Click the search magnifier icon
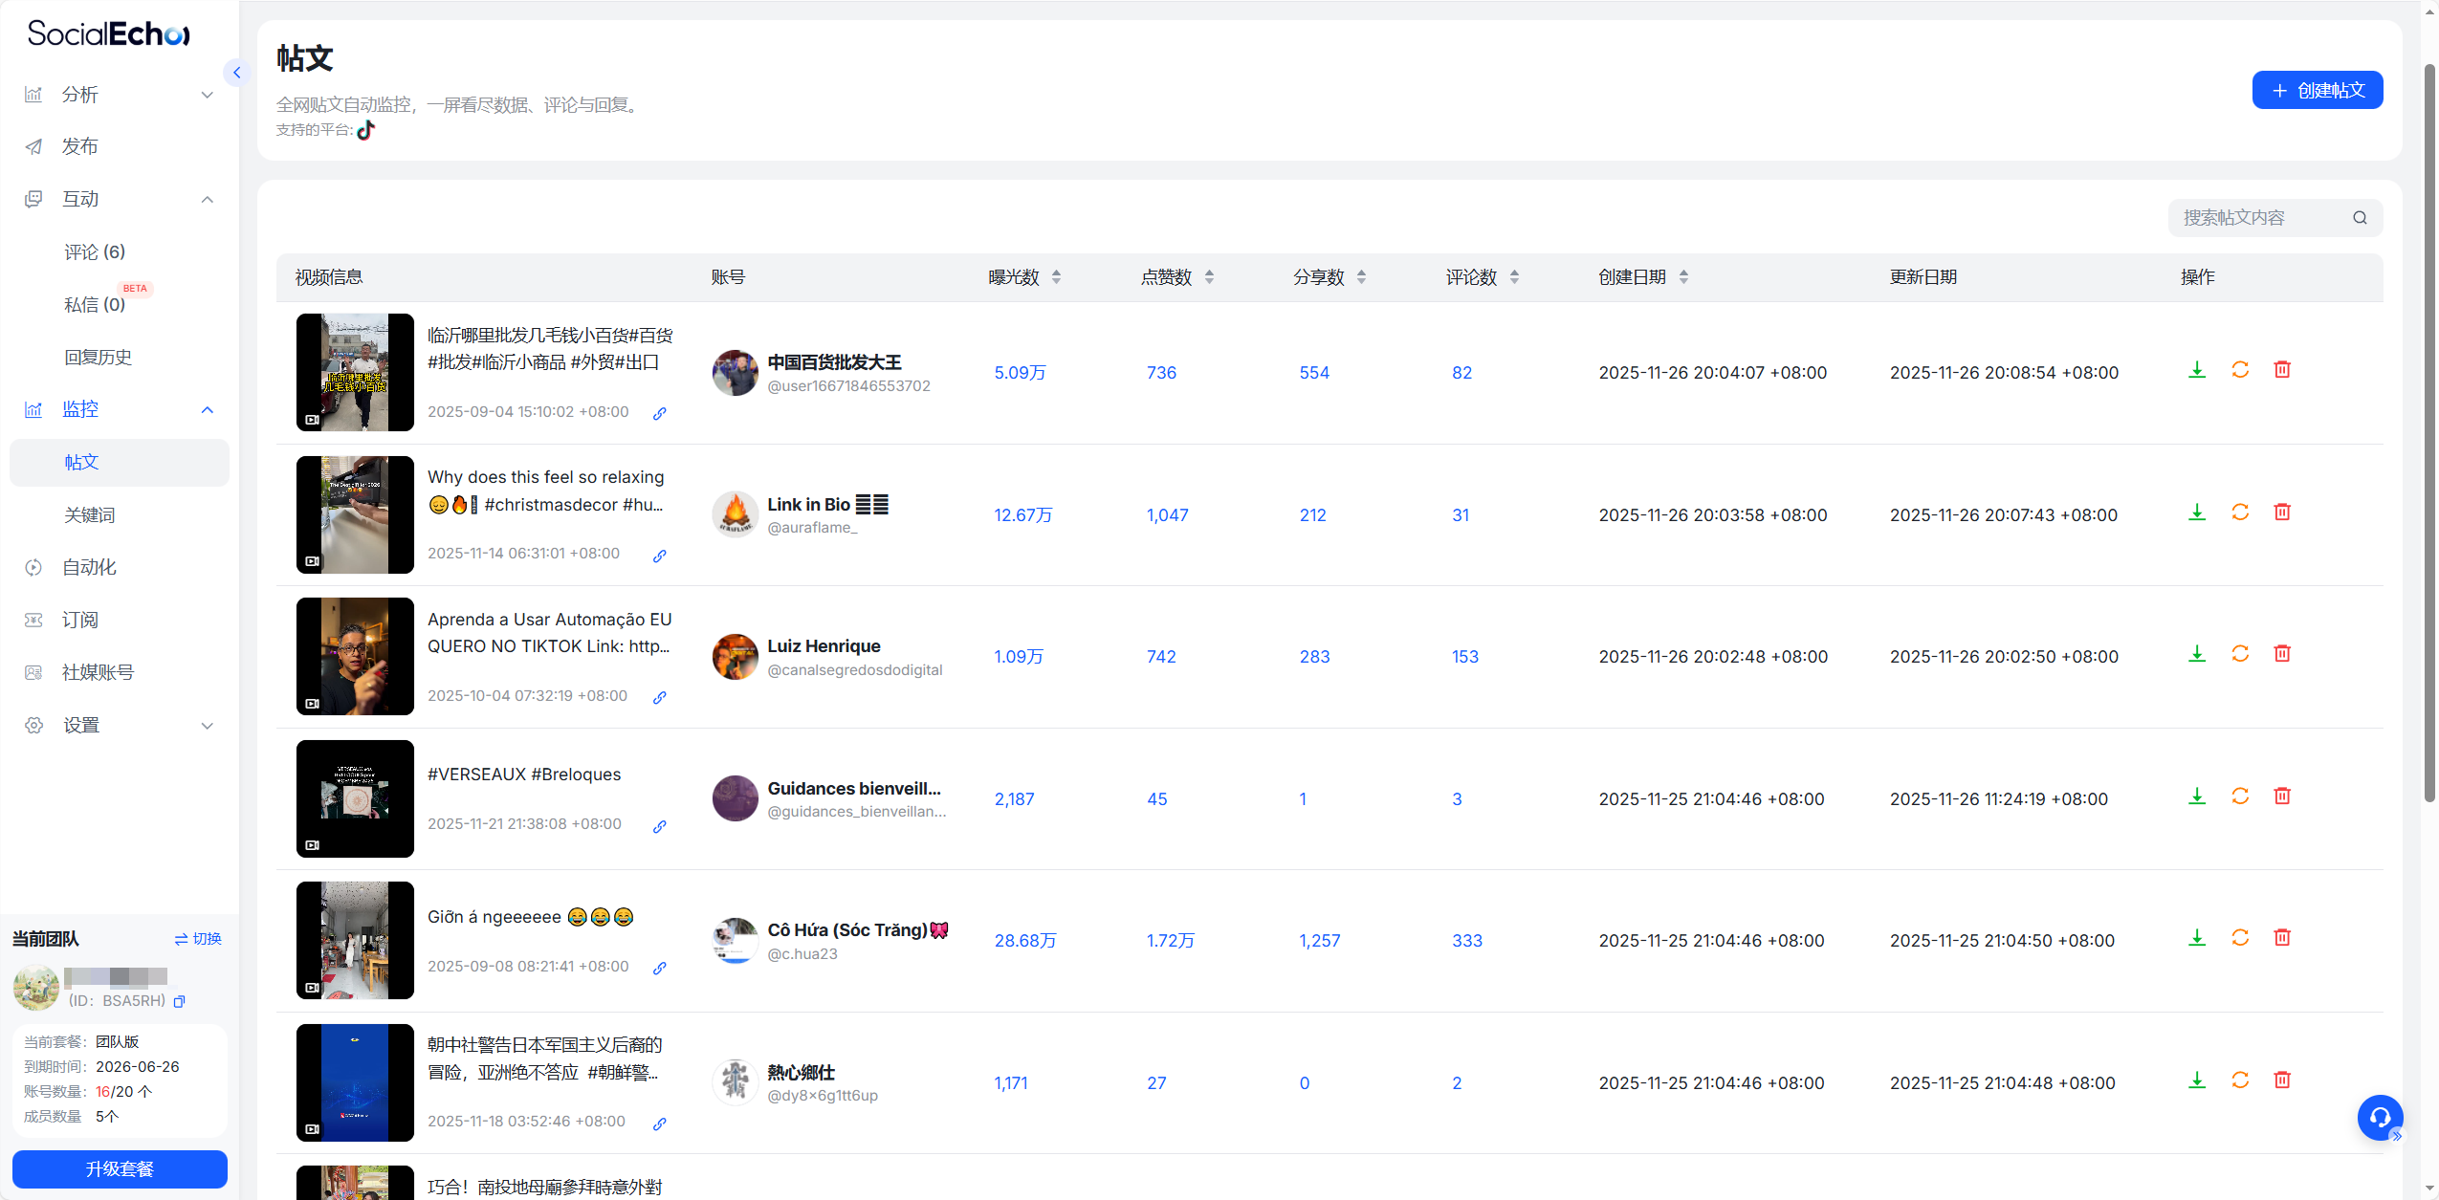This screenshot has height=1200, width=2439. [2360, 218]
